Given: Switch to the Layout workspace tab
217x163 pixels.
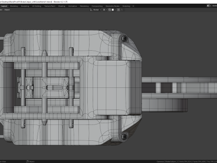Looking at the screenshot, I should tap(4, 6).
